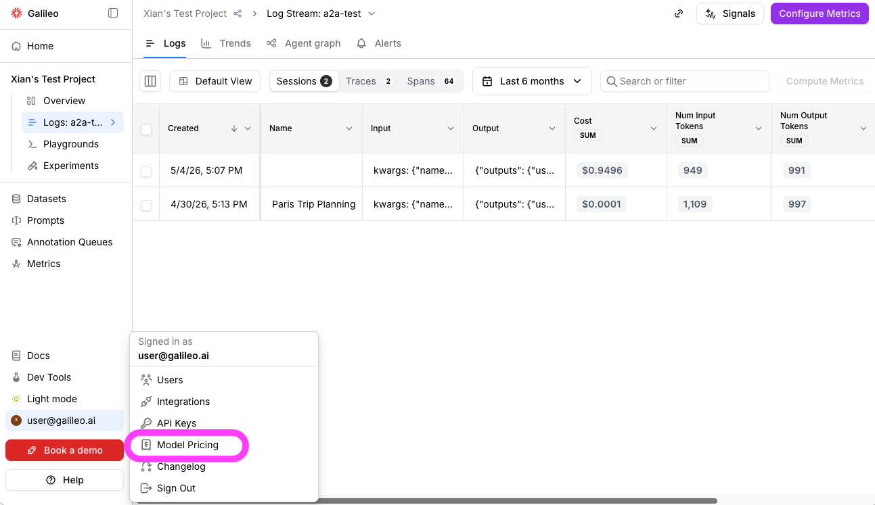The width and height of the screenshot is (875, 505).
Task: Toggle the select-all checkbox in header
Action: point(146,130)
